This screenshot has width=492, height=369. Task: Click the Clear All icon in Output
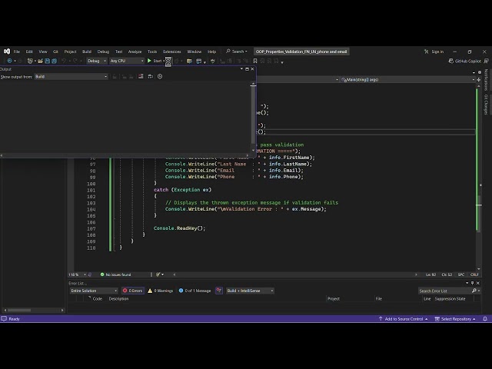click(141, 76)
